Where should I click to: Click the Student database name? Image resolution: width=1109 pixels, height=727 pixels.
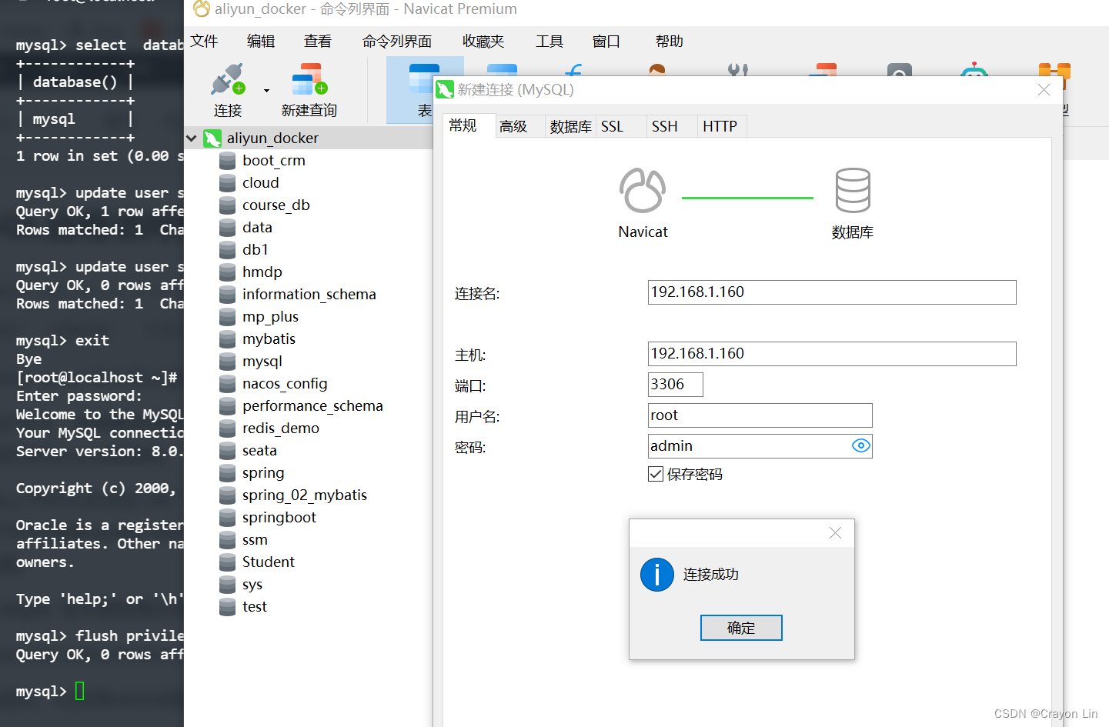point(268,562)
